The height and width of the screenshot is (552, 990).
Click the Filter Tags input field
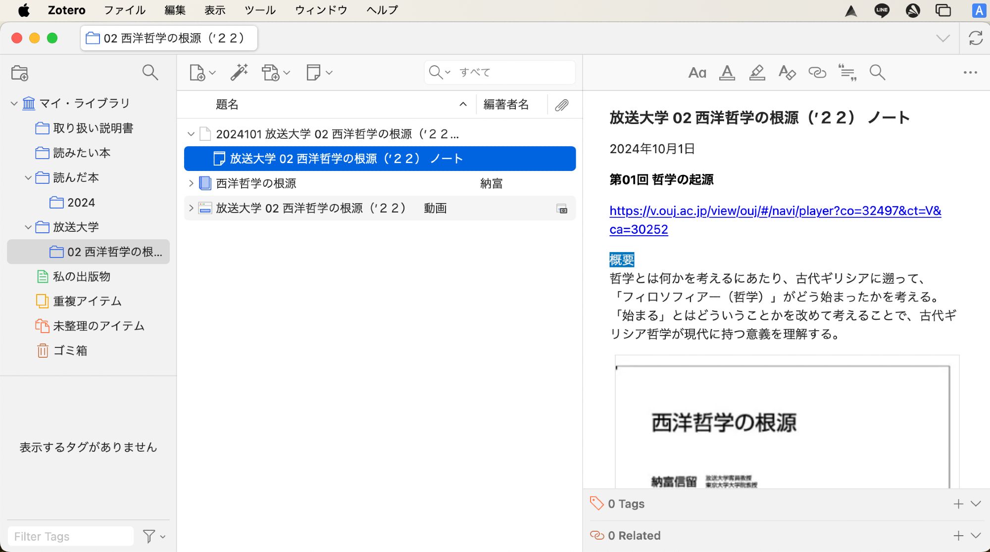pos(71,536)
